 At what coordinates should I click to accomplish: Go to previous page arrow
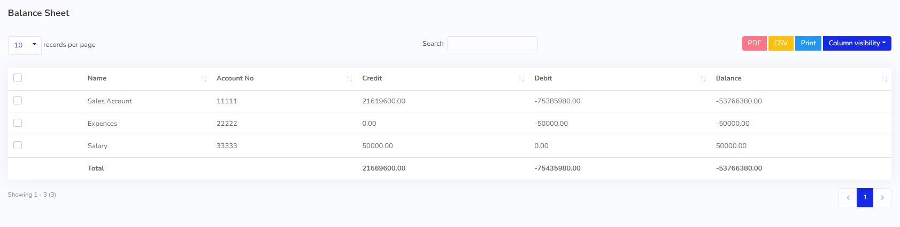tap(848, 198)
